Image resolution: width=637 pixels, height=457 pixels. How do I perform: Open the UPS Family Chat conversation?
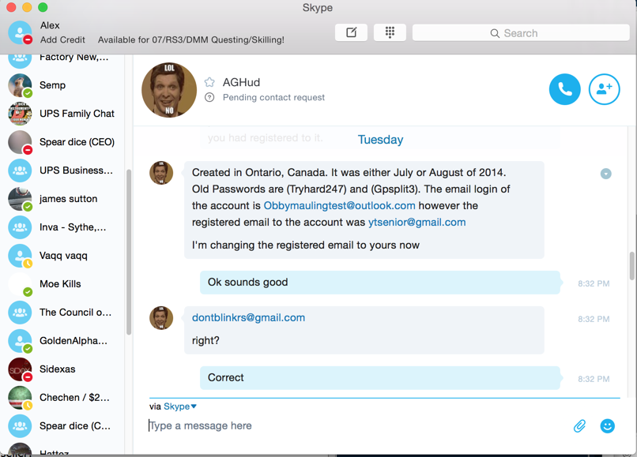[x=62, y=114]
